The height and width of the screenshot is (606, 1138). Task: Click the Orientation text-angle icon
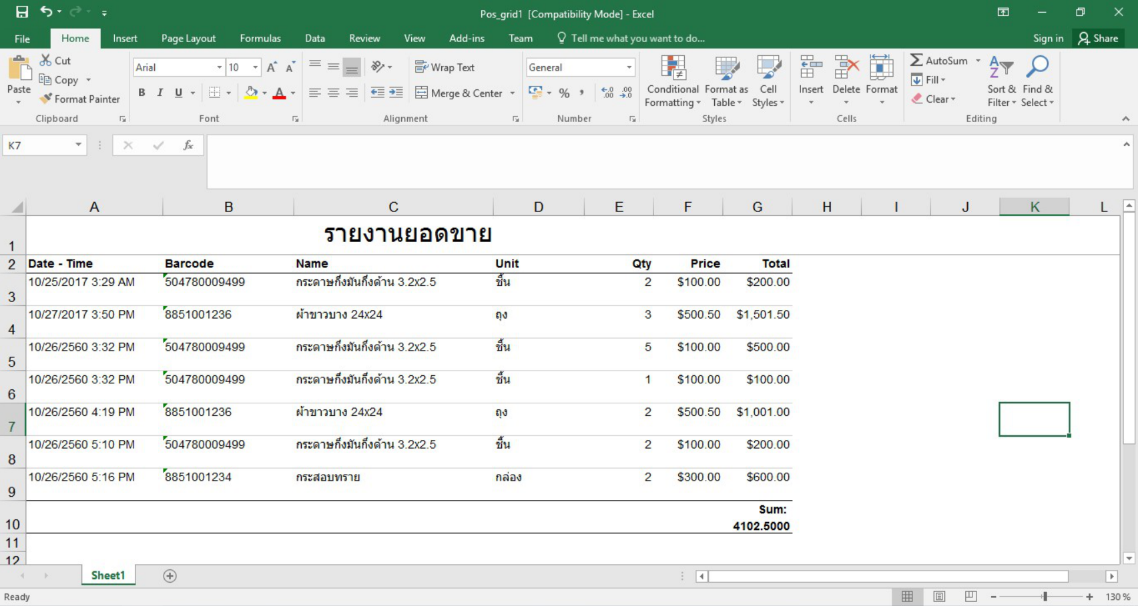pos(378,67)
